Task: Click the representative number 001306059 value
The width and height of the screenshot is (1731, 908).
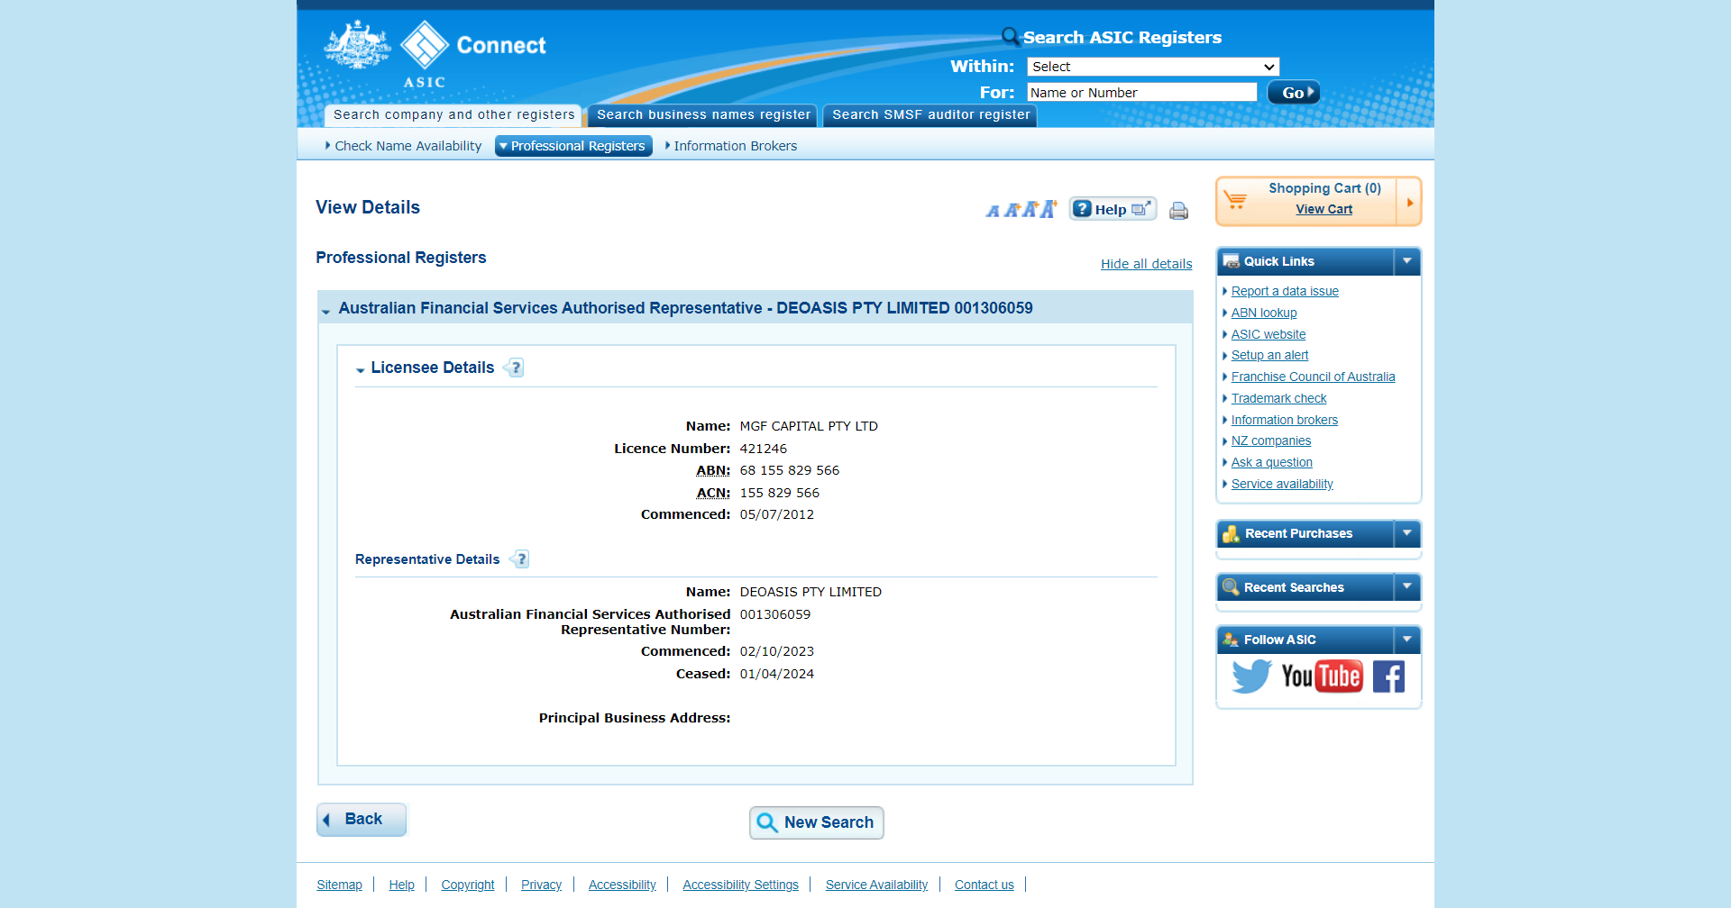Action: click(x=775, y=614)
